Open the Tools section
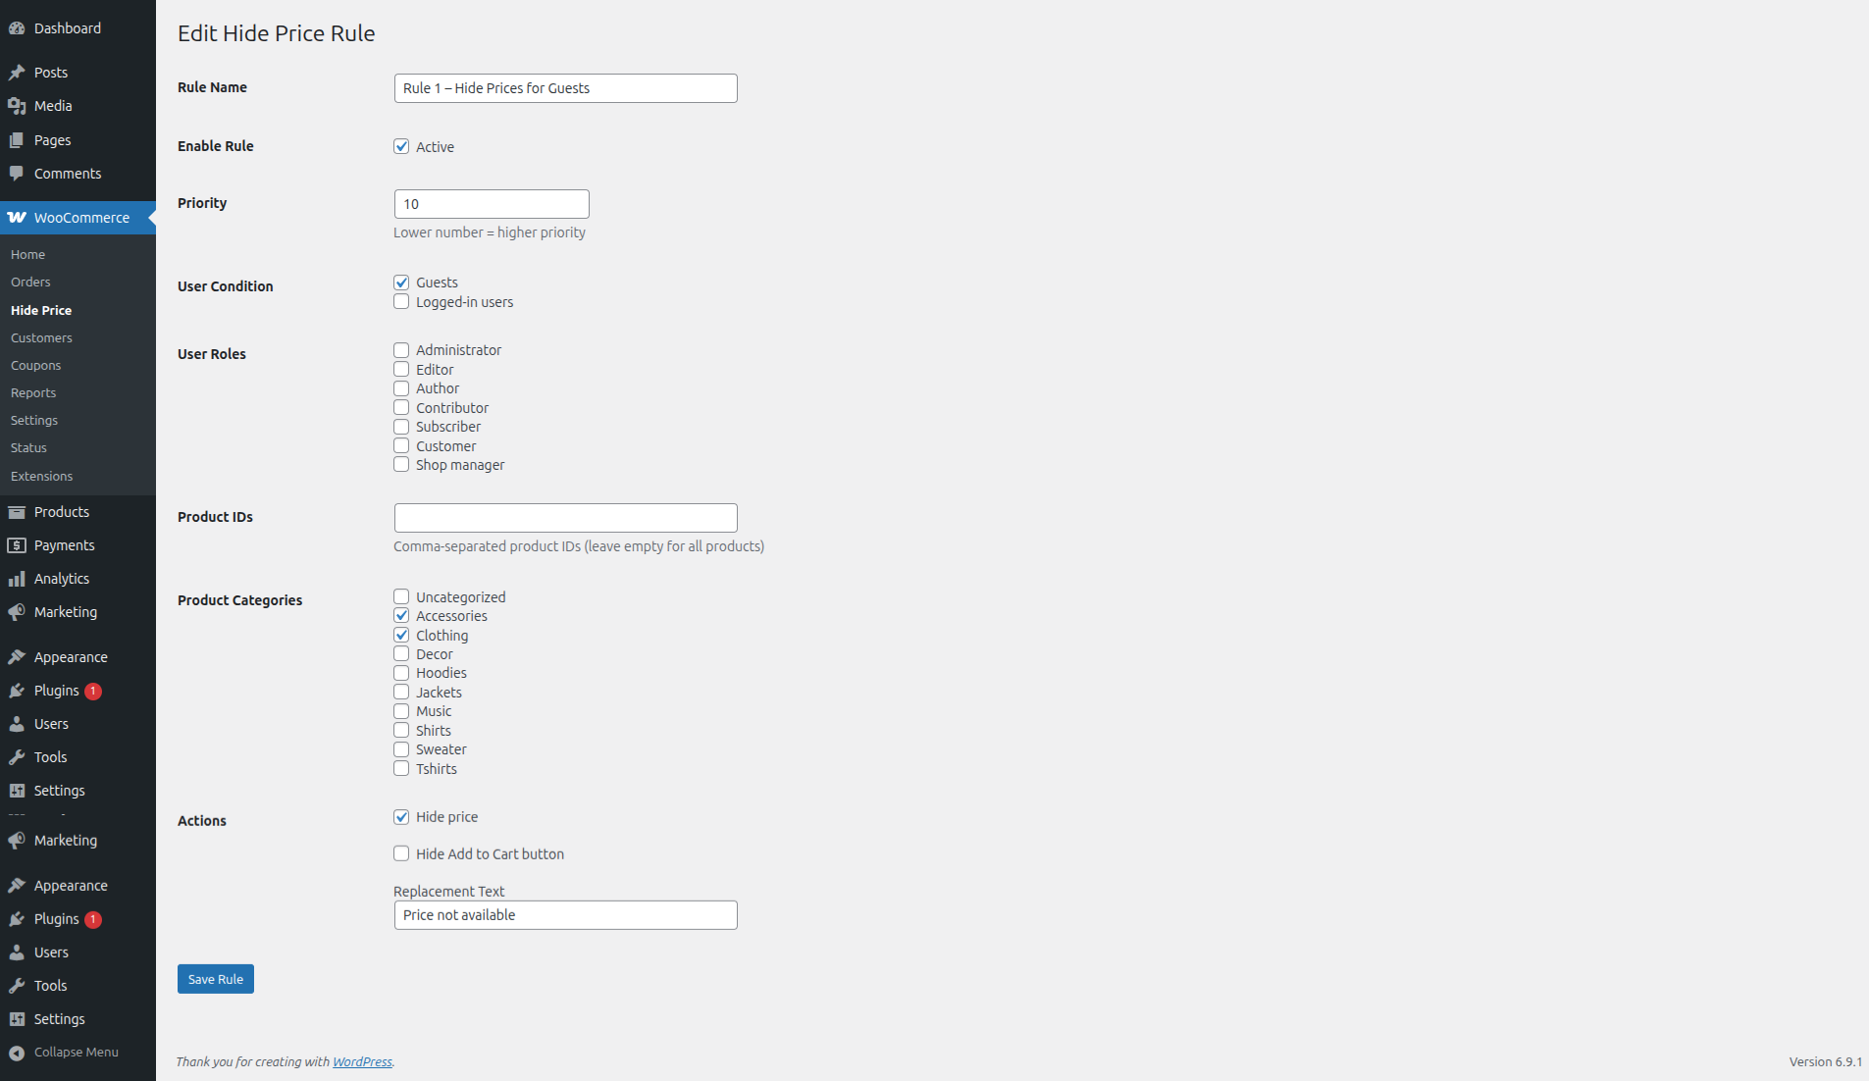The width and height of the screenshot is (1869, 1081). (x=49, y=756)
